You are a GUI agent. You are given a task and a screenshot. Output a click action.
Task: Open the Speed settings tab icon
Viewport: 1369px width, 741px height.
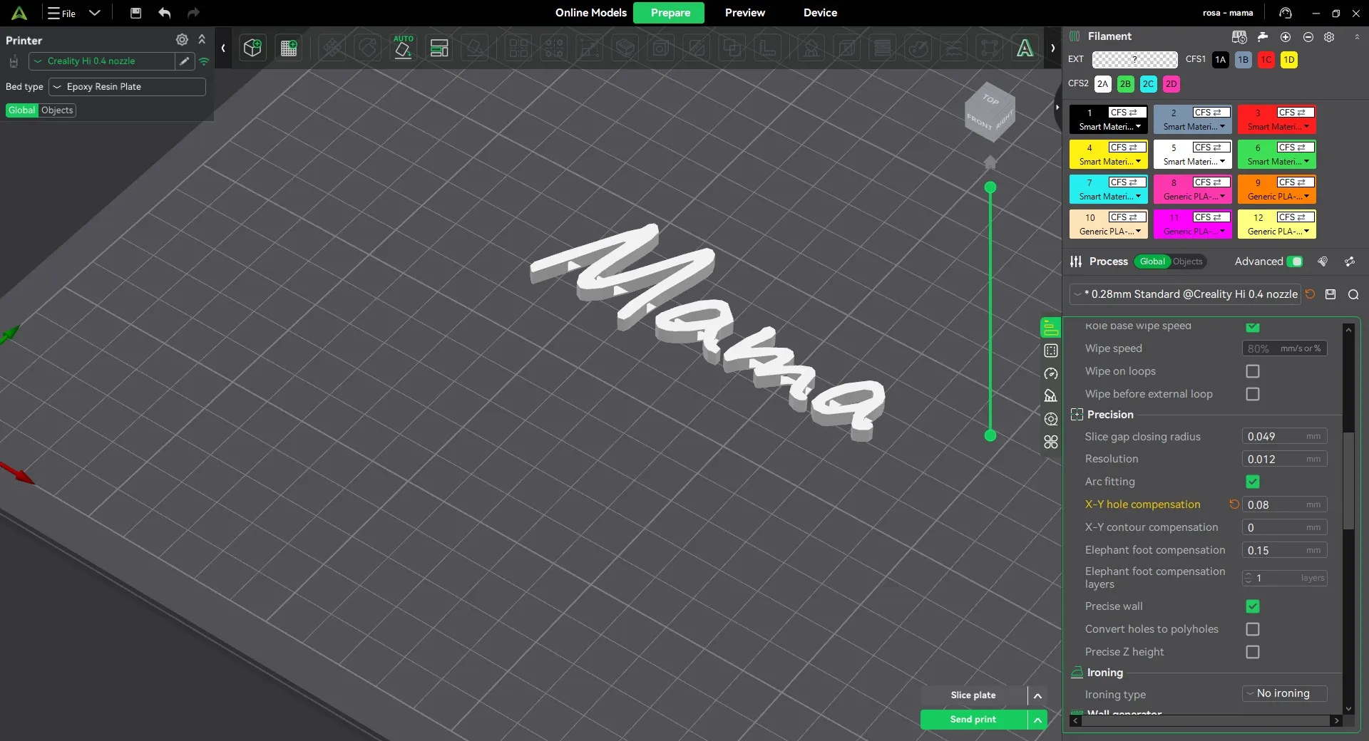pyautogui.click(x=1051, y=373)
